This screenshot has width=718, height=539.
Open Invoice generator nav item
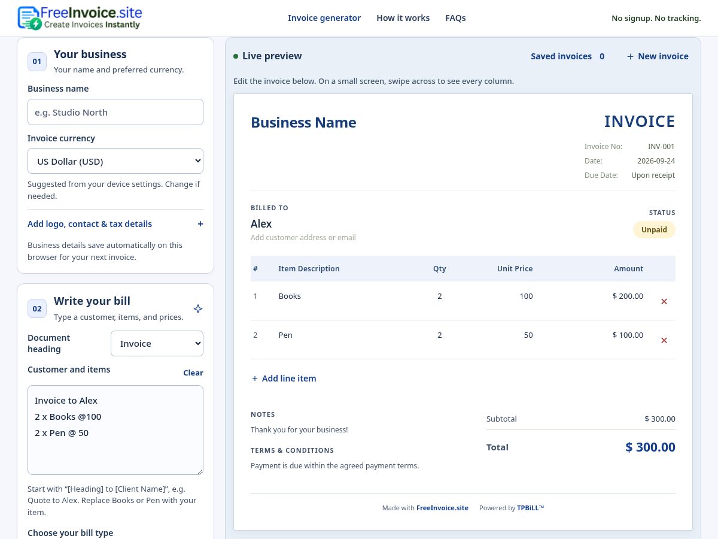click(x=324, y=18)
